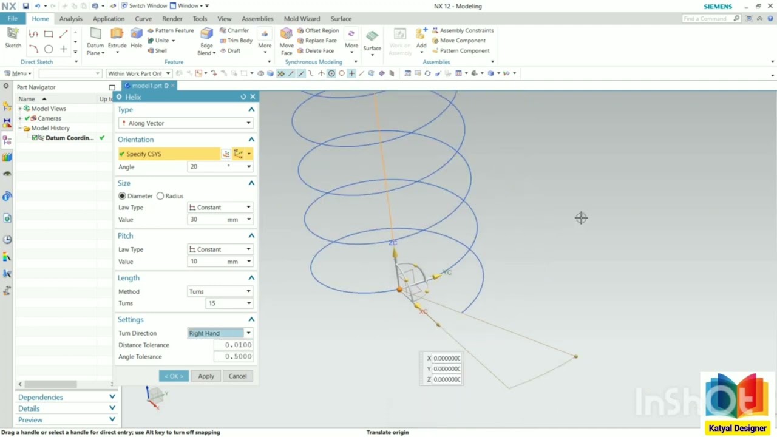Click the Apply button
This screenshot has width=777, height=437.
[206, 376]
